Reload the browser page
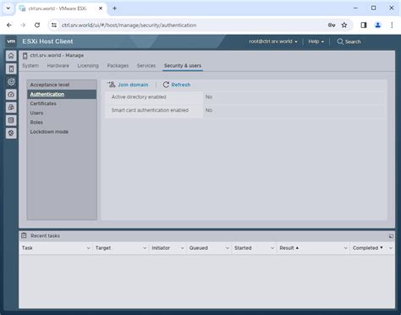This screenshot has height=315, width=401. tap(37, 25)
